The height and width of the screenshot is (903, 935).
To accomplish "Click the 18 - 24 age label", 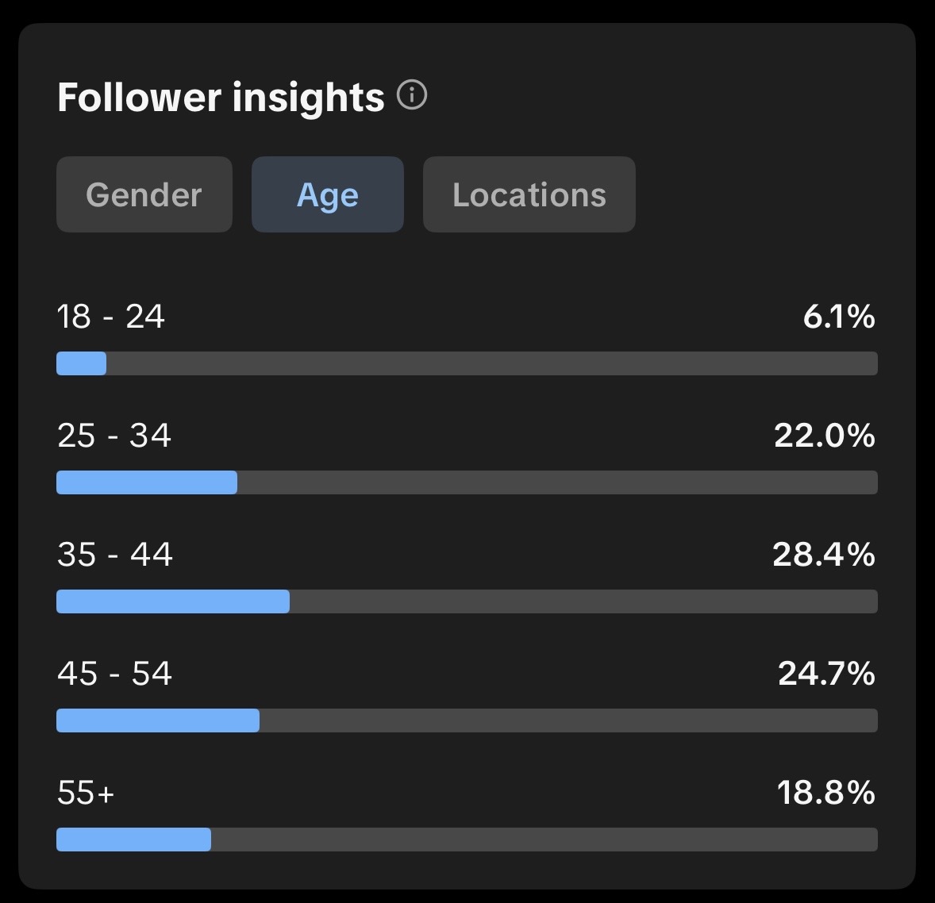I will pyautogui.click(x=111, y=317).
